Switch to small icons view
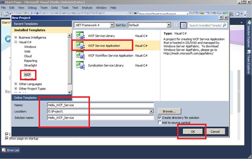 pyautogui.click(x=176, y=25)
